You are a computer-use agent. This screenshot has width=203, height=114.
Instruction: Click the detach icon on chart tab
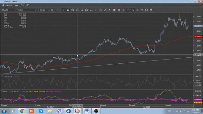(21, 5)
